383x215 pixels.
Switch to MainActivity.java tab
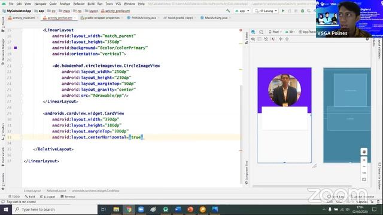215,18
